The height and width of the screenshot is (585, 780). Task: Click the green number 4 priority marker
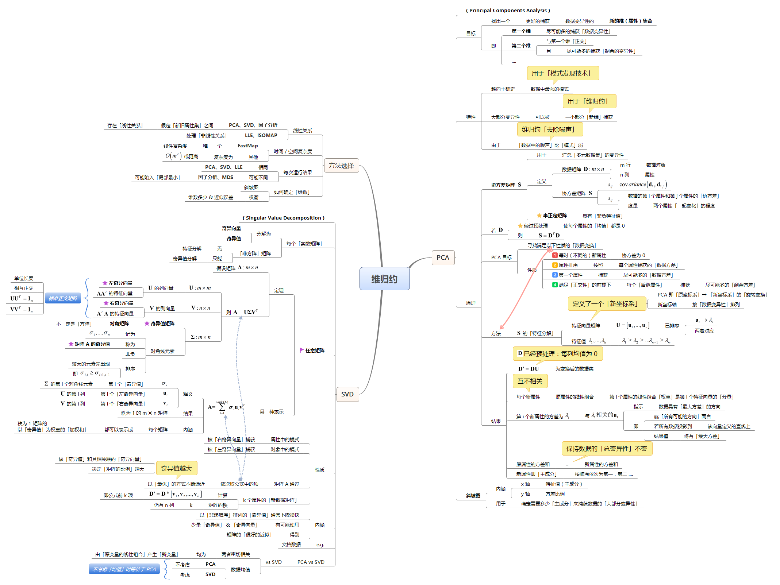point(555,285)
